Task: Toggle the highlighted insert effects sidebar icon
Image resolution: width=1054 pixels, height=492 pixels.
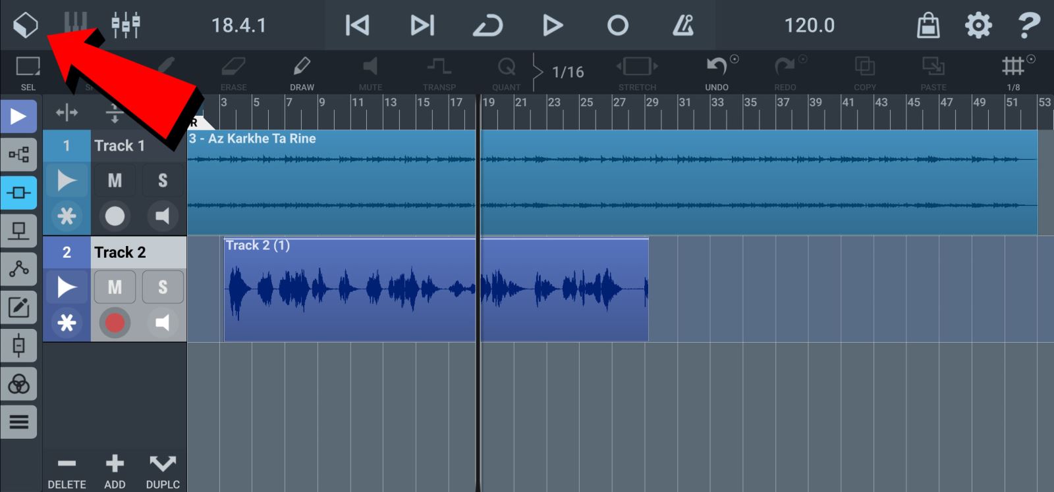Action: point(18,193)
